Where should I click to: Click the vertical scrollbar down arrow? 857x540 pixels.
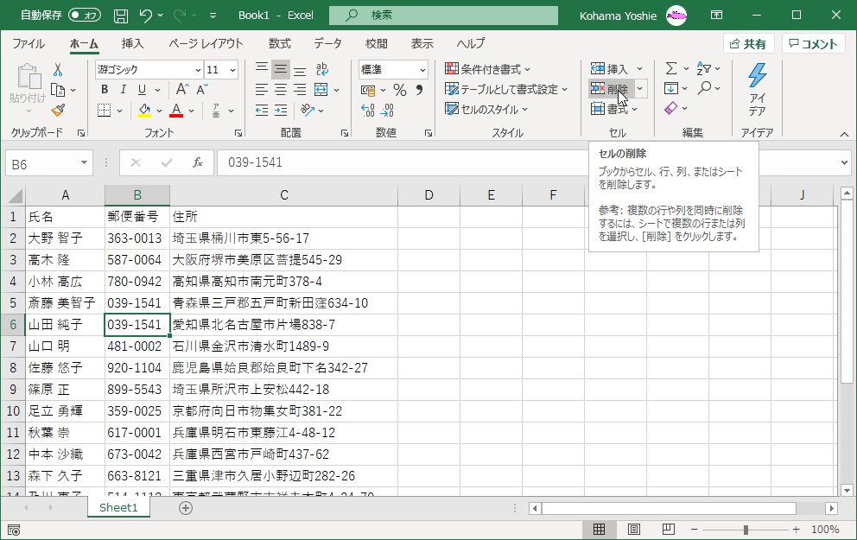847,490
